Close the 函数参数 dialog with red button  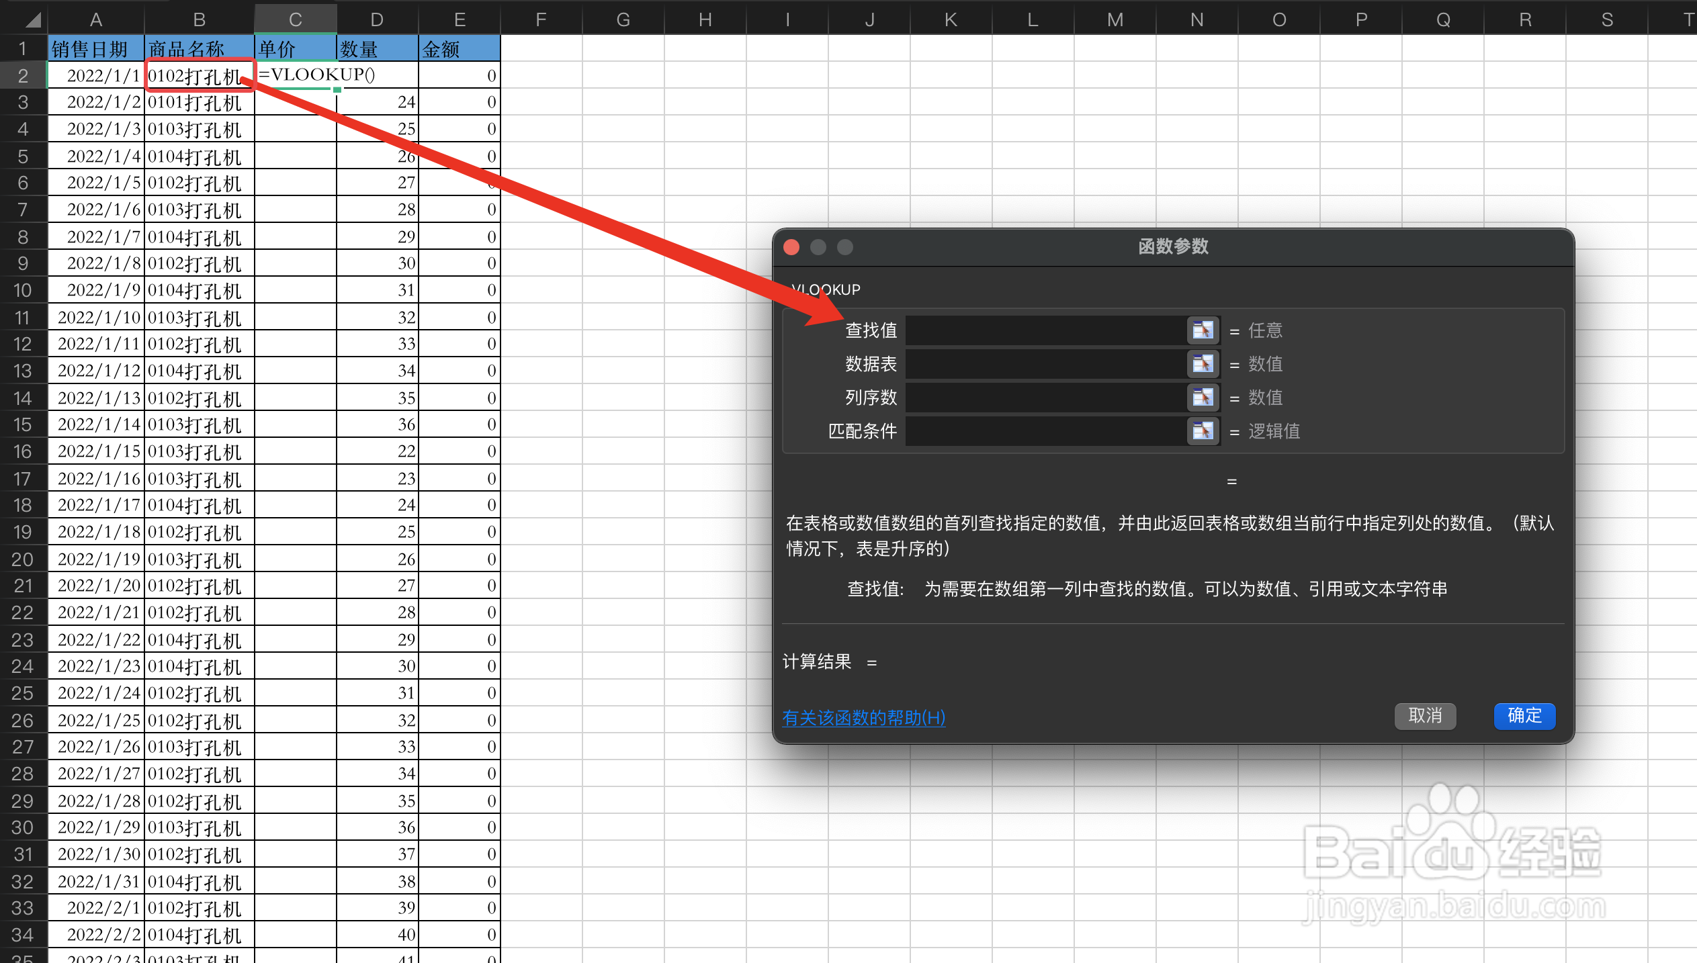[x=791, y=247]
